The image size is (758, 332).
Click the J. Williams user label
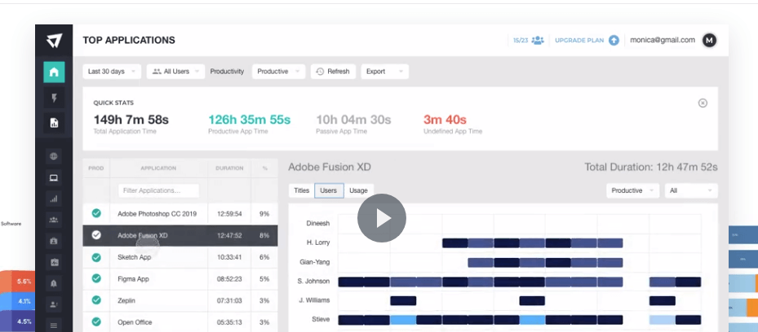tap(314, 300)
